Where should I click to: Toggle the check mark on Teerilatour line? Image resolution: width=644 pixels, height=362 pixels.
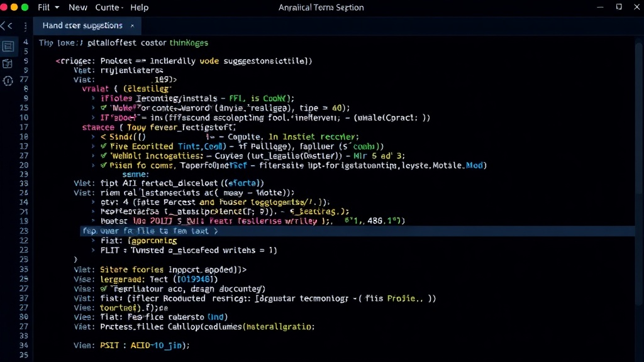click(104, 288)
